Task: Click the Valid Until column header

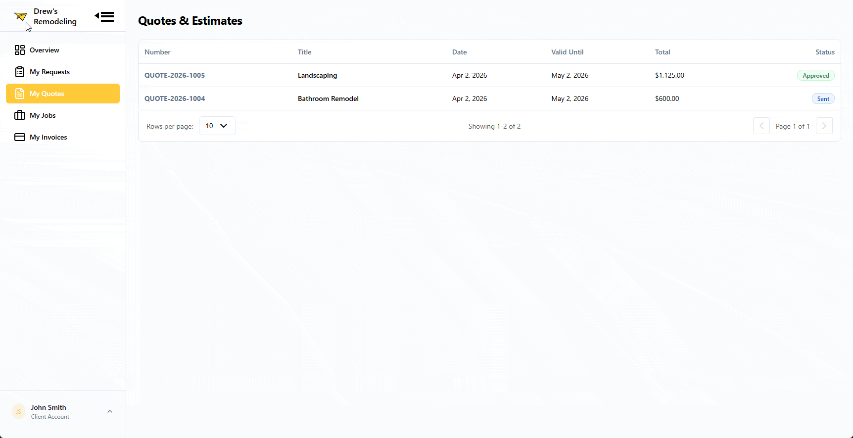Action: pos(568,52)
